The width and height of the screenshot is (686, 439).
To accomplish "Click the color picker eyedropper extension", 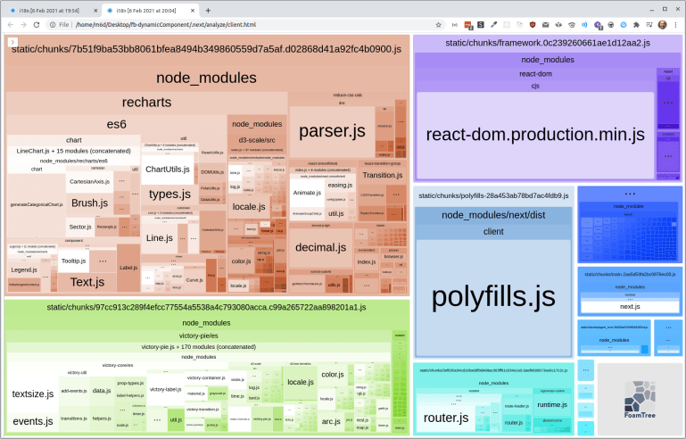I will point(494,25).
